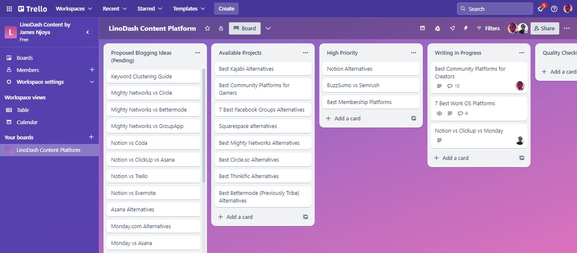Open the notifications bell icon

tap(541, 9)
